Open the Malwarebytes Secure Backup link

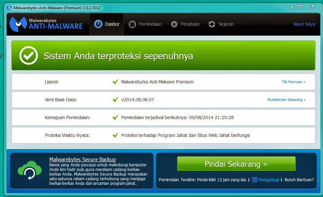(x=83, y=159)
